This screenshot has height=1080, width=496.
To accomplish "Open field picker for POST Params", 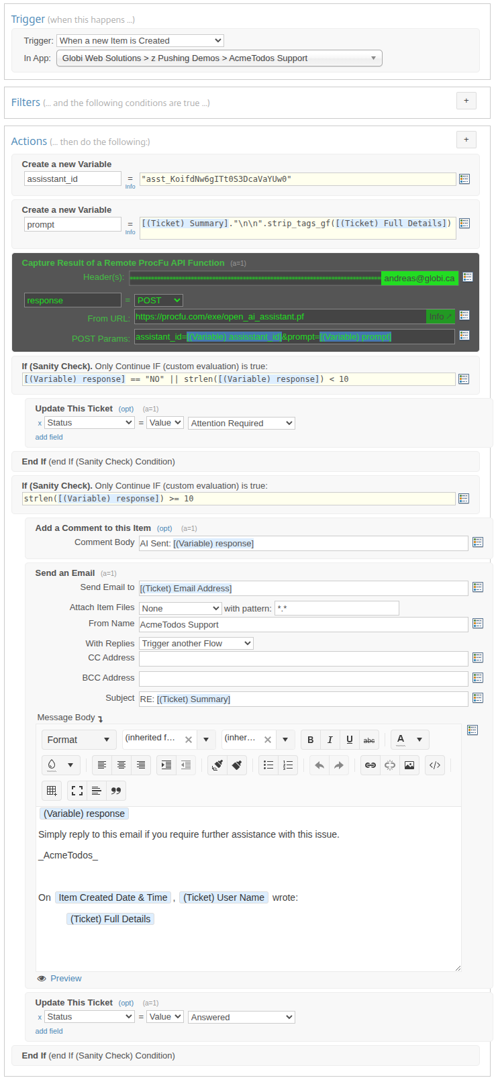I will point(464,336).
